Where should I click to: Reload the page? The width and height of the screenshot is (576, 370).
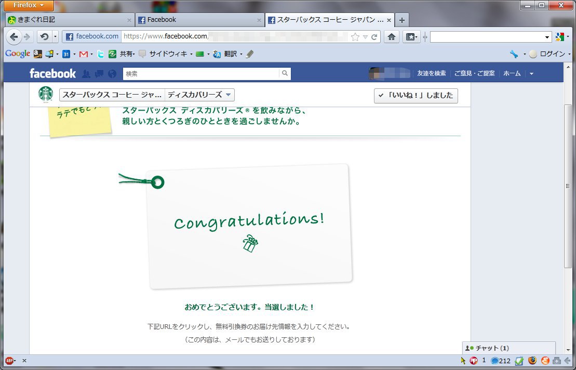(374, 37)
